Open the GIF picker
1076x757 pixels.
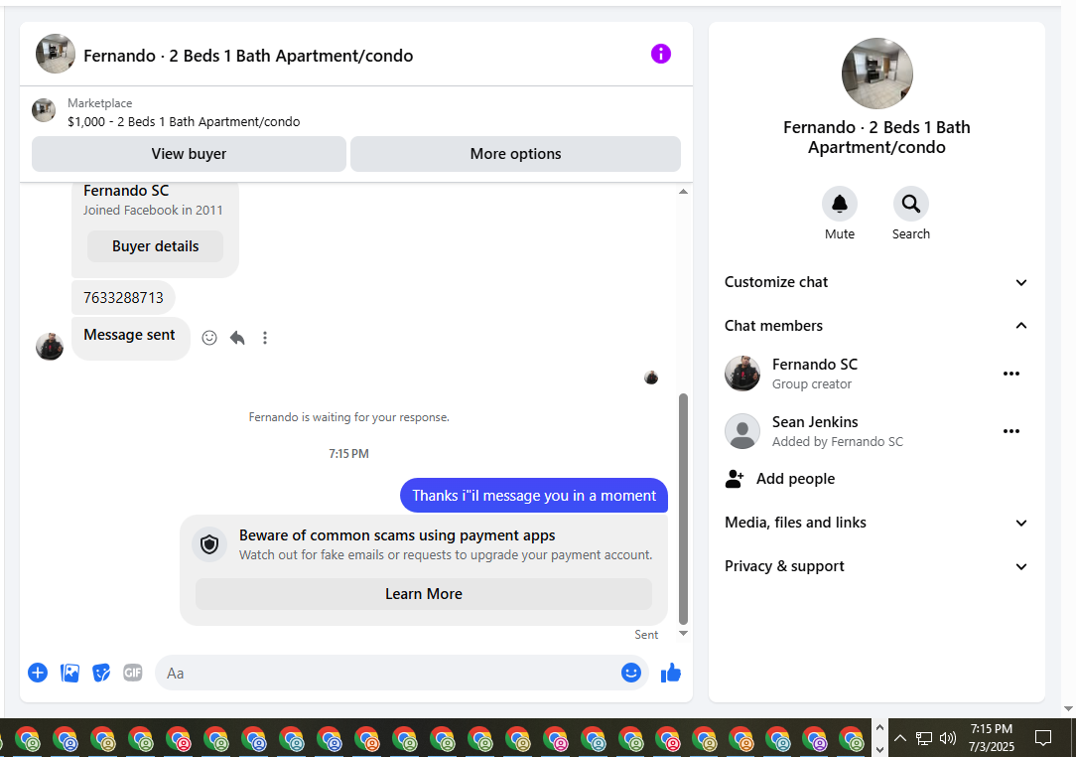pos(133,673)
